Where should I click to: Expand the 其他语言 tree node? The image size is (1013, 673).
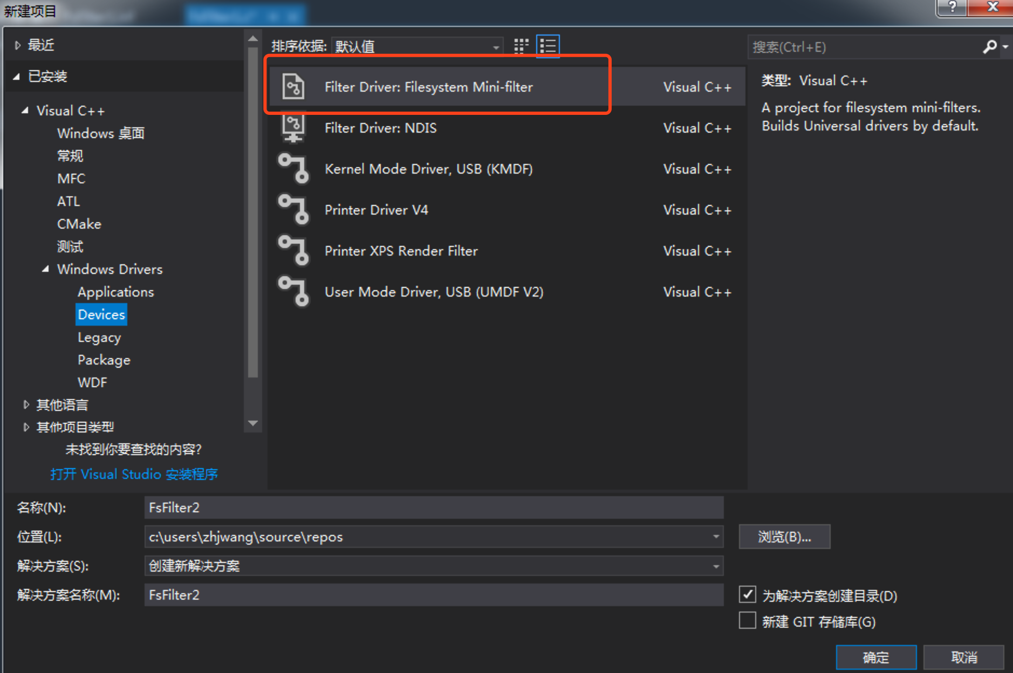point(26,404)
